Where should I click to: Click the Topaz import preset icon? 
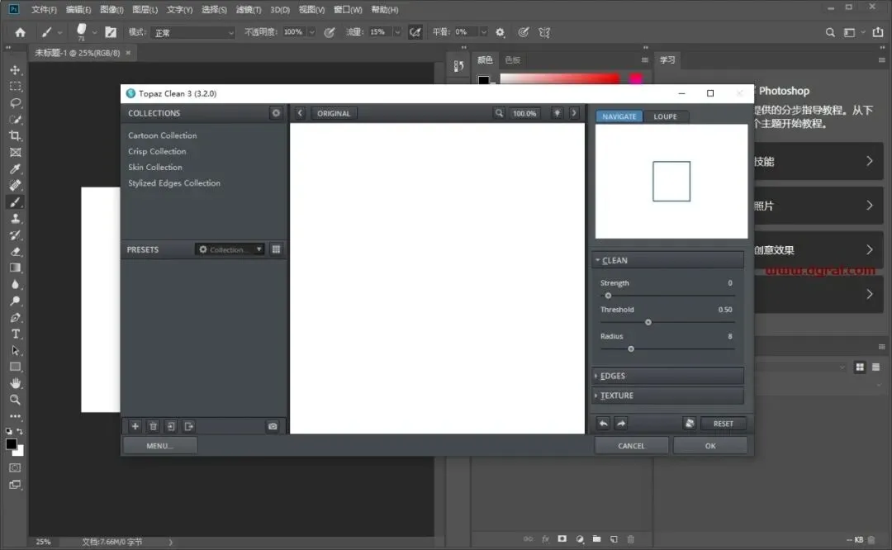[x=171, y=426]
